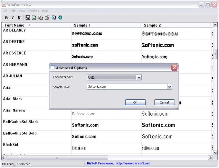Open the Properties toolbar icon
Viewport: 219px width, 168px height.
tap(47, 18)
